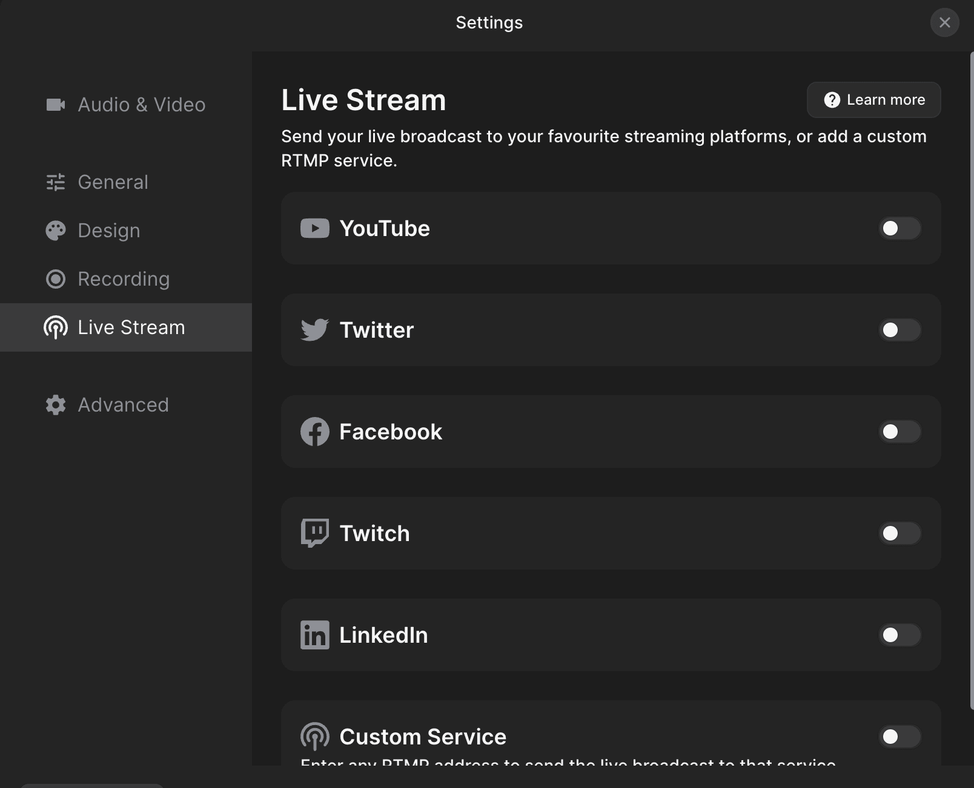
Task: Click the Twitter row label
Action: pyautogui.click(x=377, y=330)
